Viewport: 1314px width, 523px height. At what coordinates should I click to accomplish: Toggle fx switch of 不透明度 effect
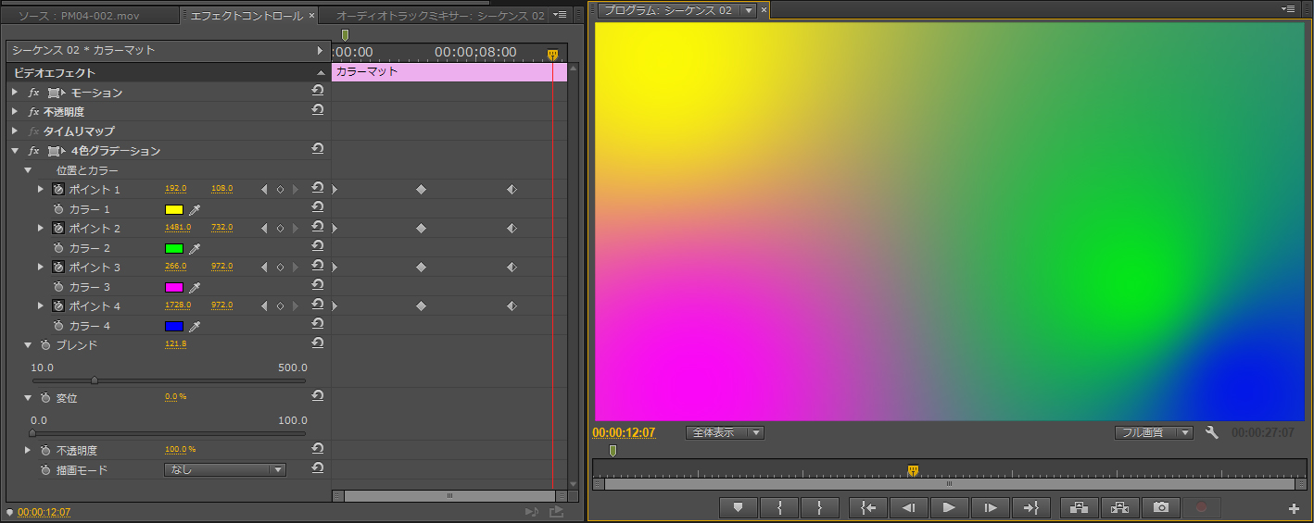click(x=34, y=112)
